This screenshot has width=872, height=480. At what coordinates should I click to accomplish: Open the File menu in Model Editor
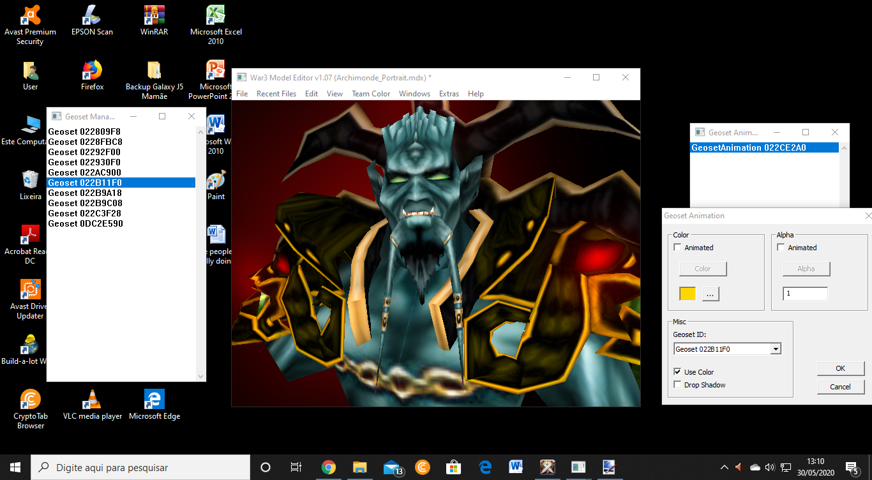click(x=242, y=94)
